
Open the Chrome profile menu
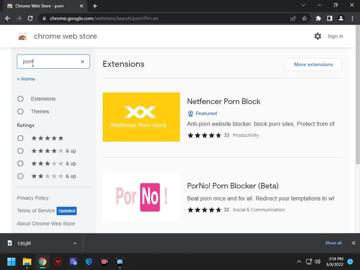pos(341,18)
